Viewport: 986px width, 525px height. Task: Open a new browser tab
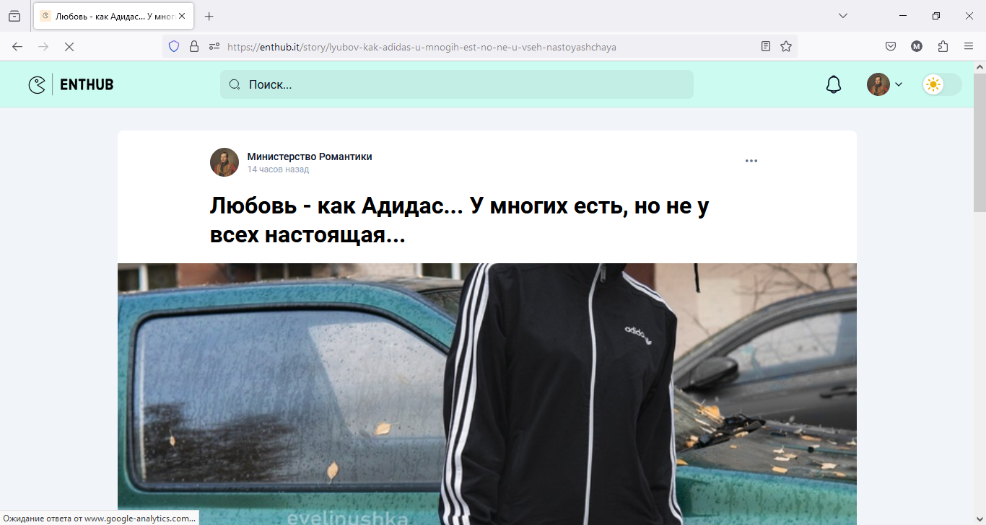(x=209, y=16)
